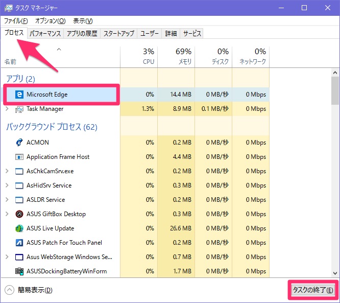
Task: Click the ASUS GiftBox Desktop icon
Action: point(19,214)
